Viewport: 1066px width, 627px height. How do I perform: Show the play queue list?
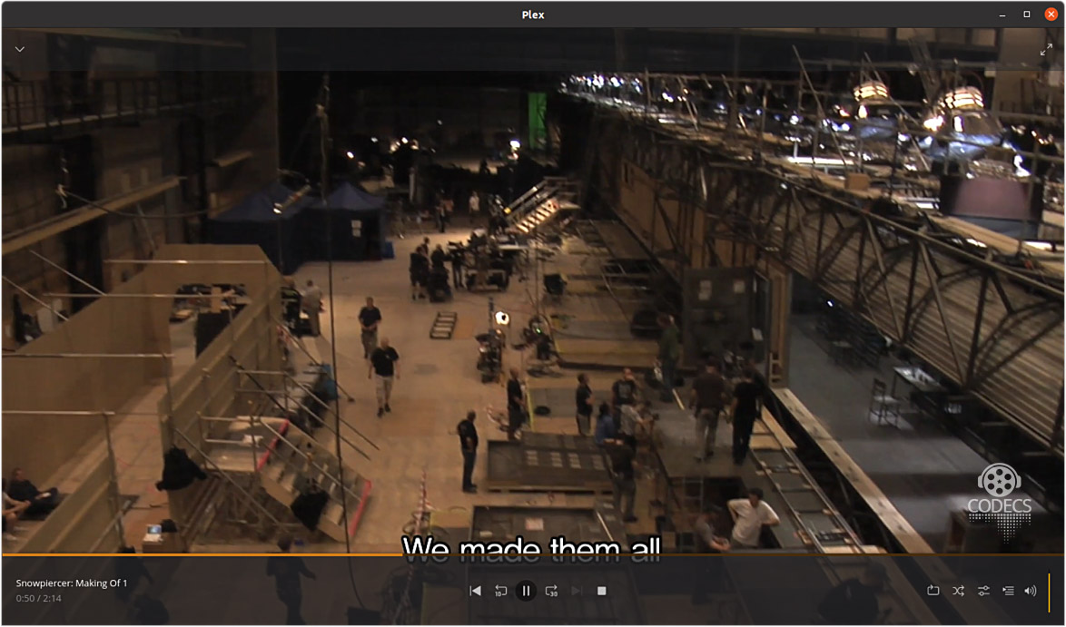click(x=1008, y=591)
